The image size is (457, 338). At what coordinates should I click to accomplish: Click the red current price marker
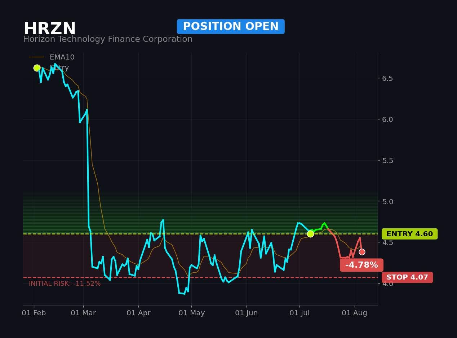coord(362,252)
